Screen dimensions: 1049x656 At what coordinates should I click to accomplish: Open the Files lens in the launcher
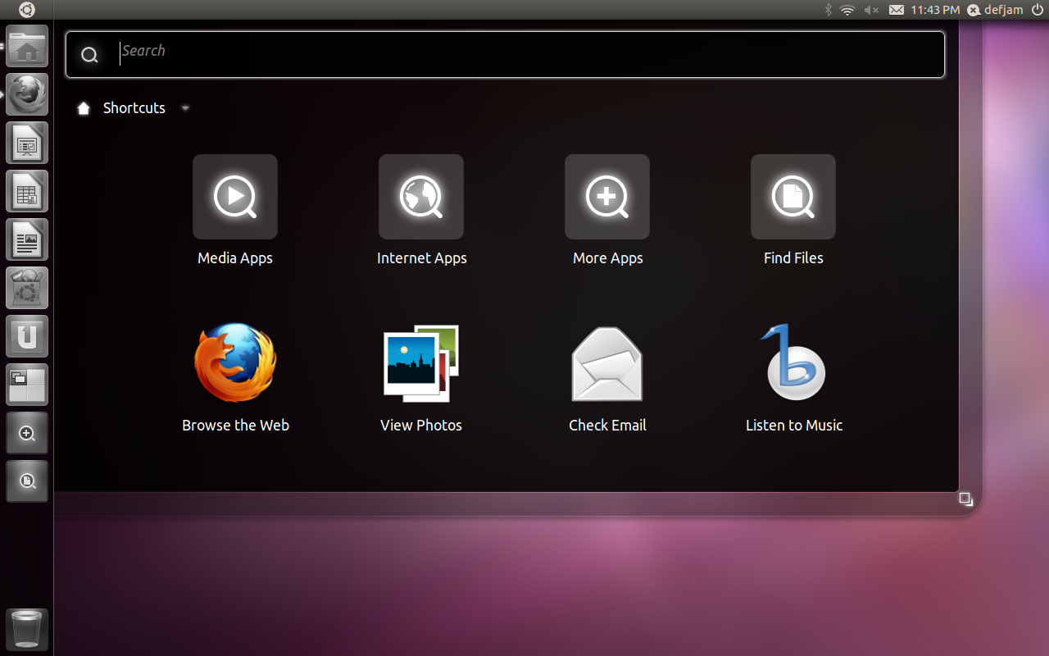pyautogui.click(x=27, y=482)
